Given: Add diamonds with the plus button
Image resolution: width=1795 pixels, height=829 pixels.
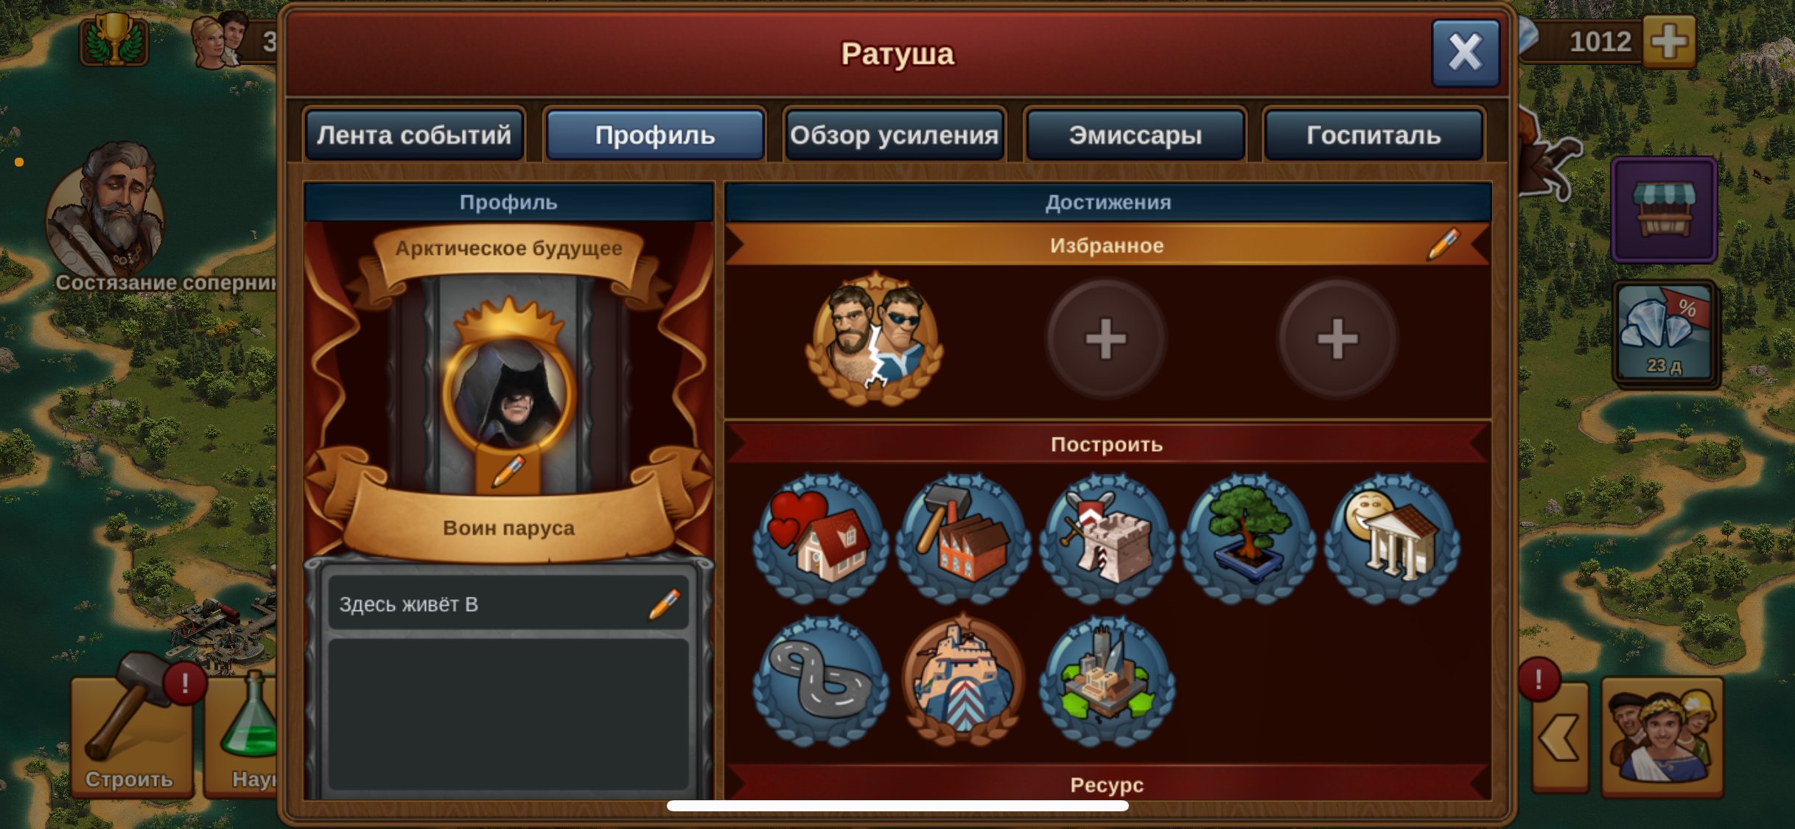Looking at the screenshot, I should [x=1669, y=41].
